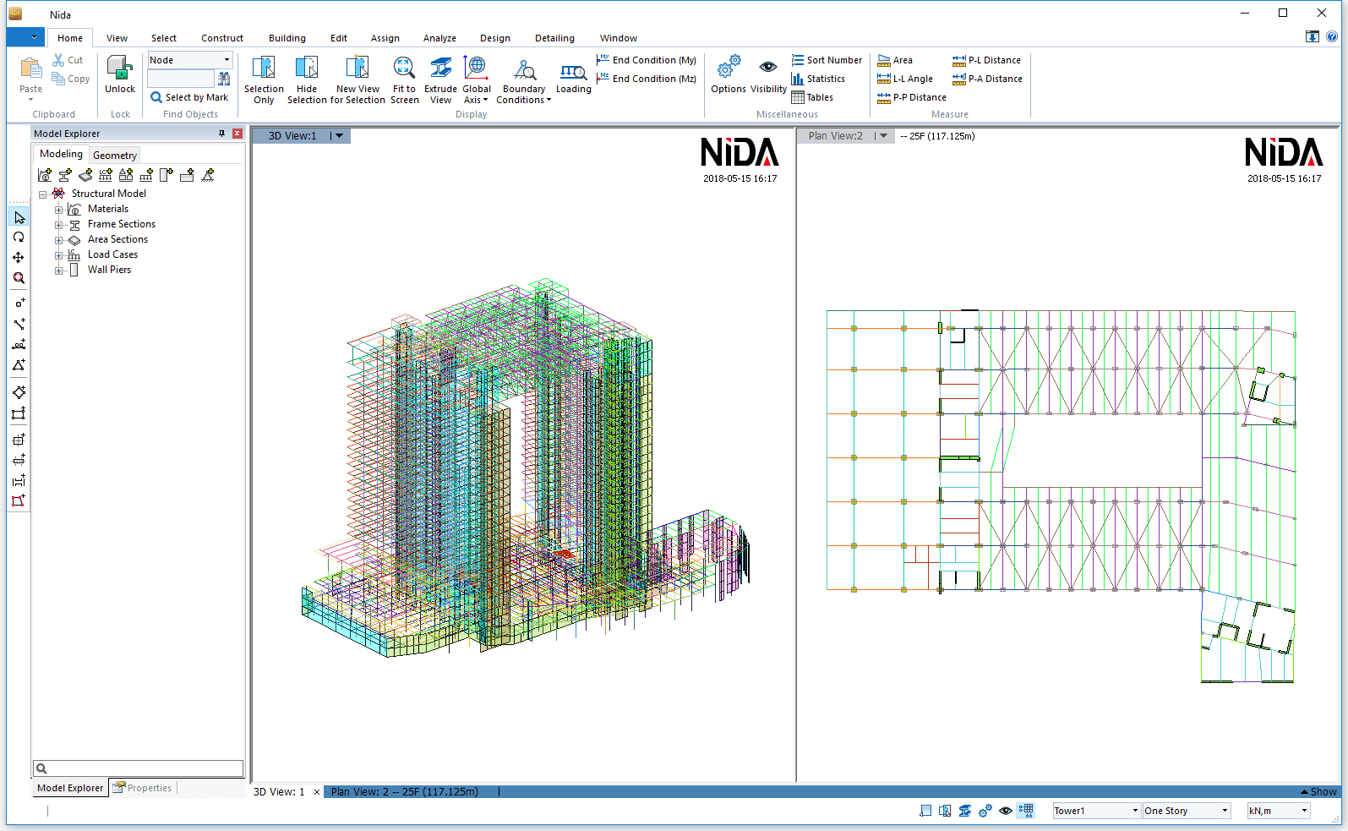Toggle End Condition (Mz) display

pos(647,79)
